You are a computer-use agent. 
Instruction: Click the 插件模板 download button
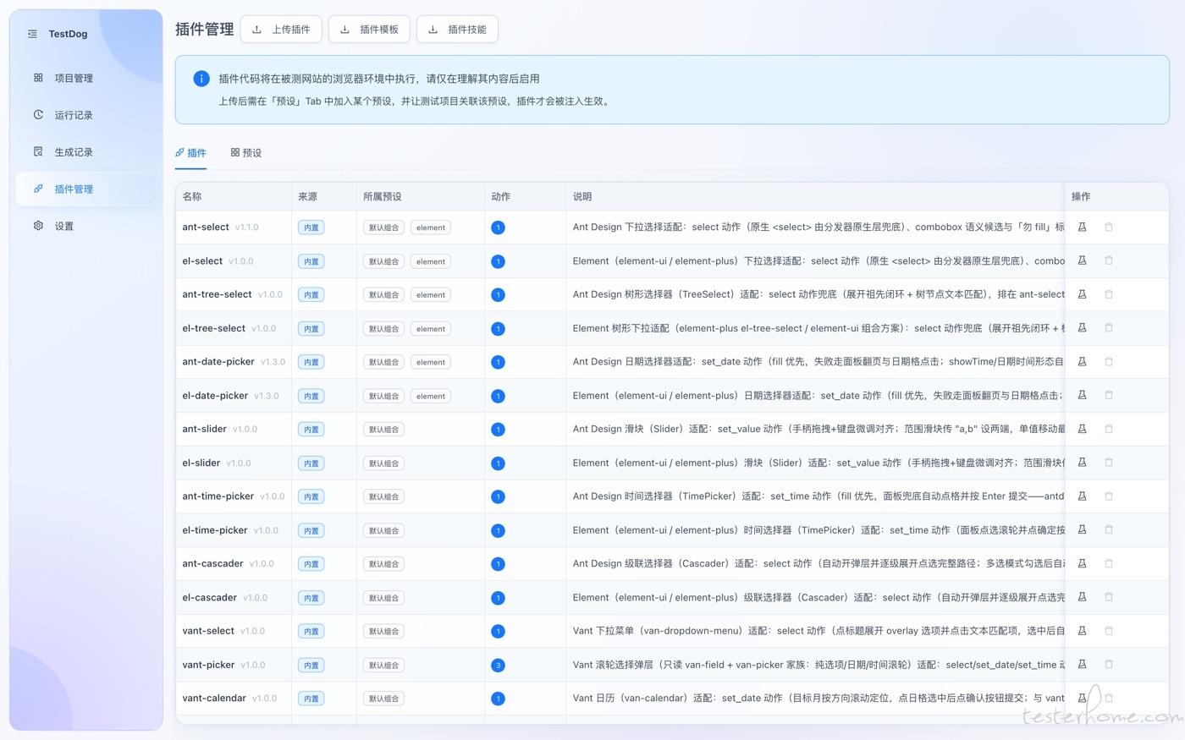point(369,30)
